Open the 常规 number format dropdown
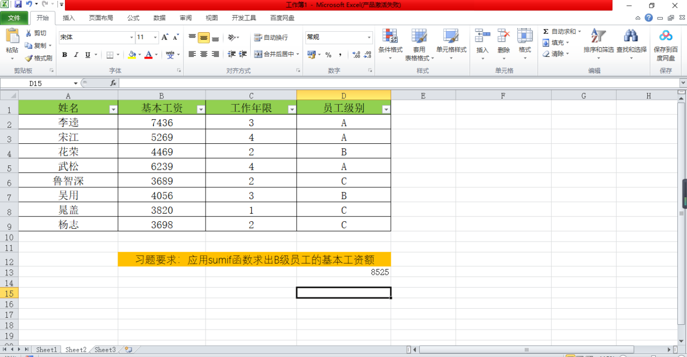687x357 pixels. (x=369, y=38)
